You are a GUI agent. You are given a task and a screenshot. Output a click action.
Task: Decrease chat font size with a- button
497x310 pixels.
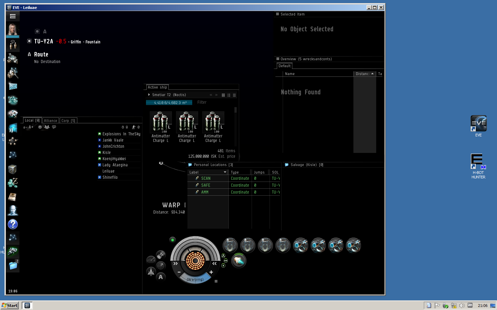click(25, 127)
